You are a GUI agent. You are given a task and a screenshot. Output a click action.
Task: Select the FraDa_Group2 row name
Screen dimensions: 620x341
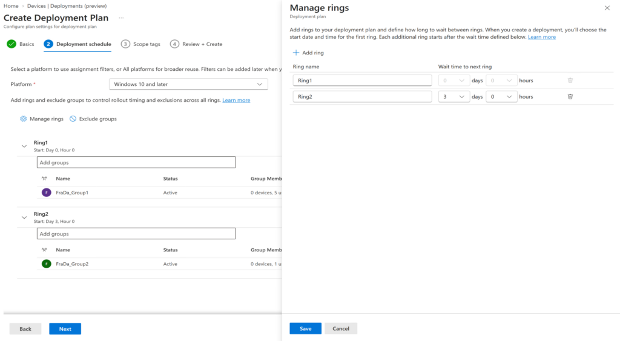pyautogui.click(x=72, y=264)
